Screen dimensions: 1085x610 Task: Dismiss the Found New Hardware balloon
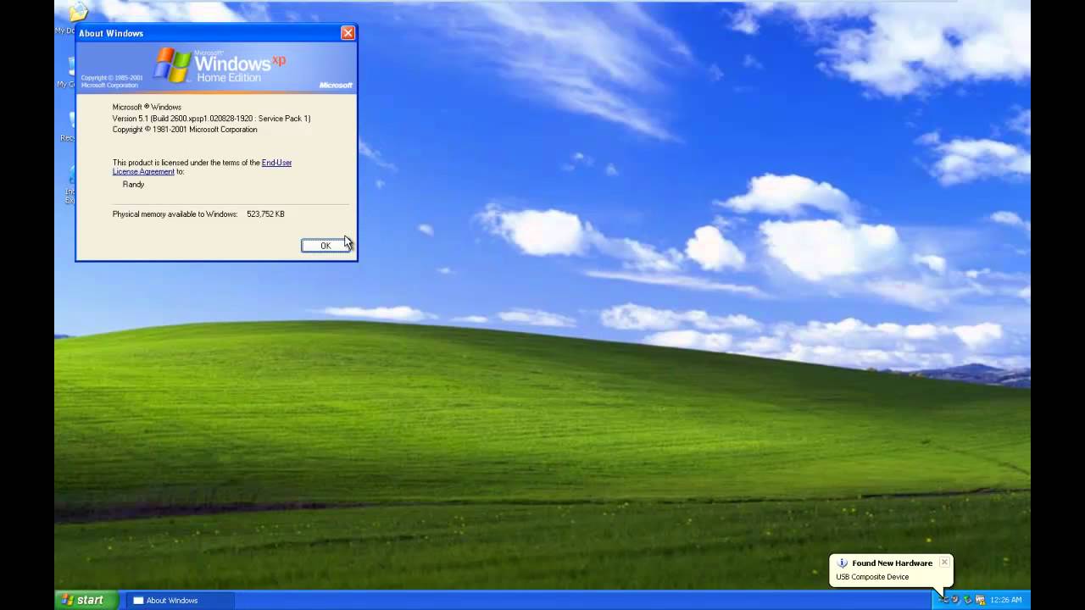[x=944, y=563]
